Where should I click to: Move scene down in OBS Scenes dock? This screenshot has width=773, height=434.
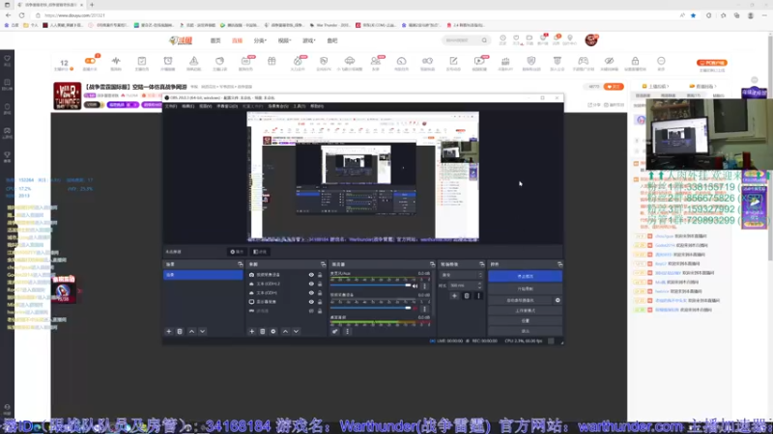203,332
